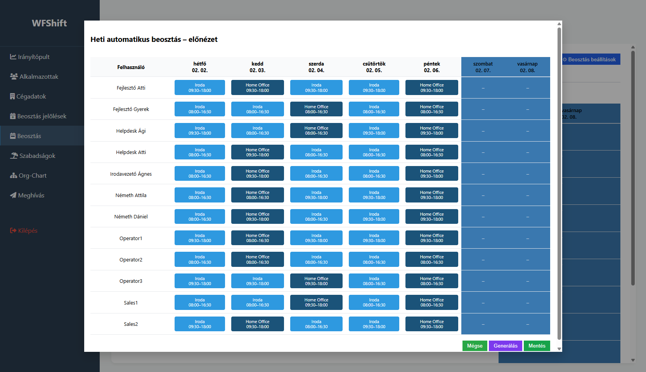Select Fejlesztő Atti's Monday Iroda shift

(x=200, y=88)
